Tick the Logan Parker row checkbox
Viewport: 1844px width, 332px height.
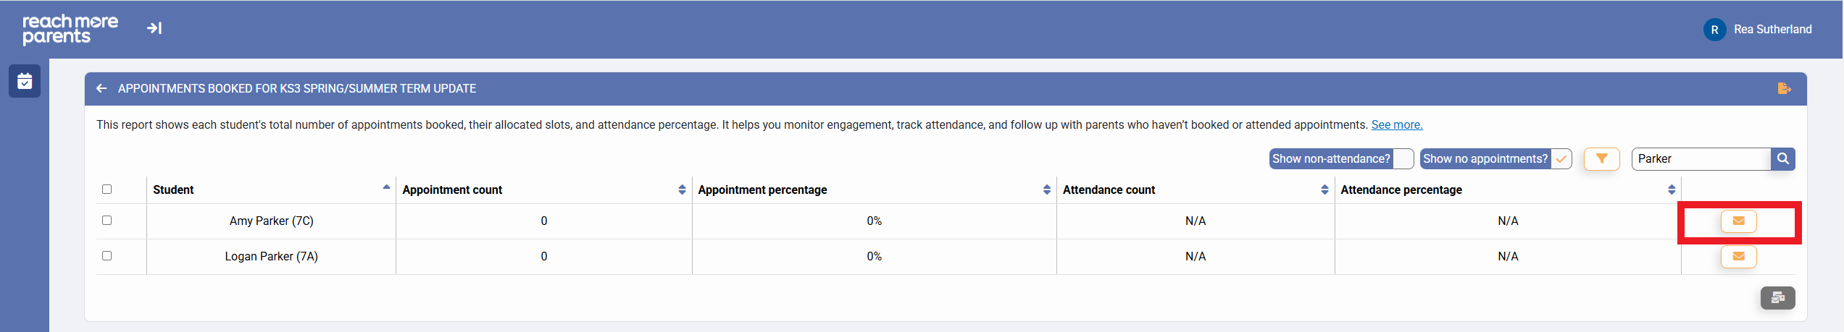click(107, 256)
